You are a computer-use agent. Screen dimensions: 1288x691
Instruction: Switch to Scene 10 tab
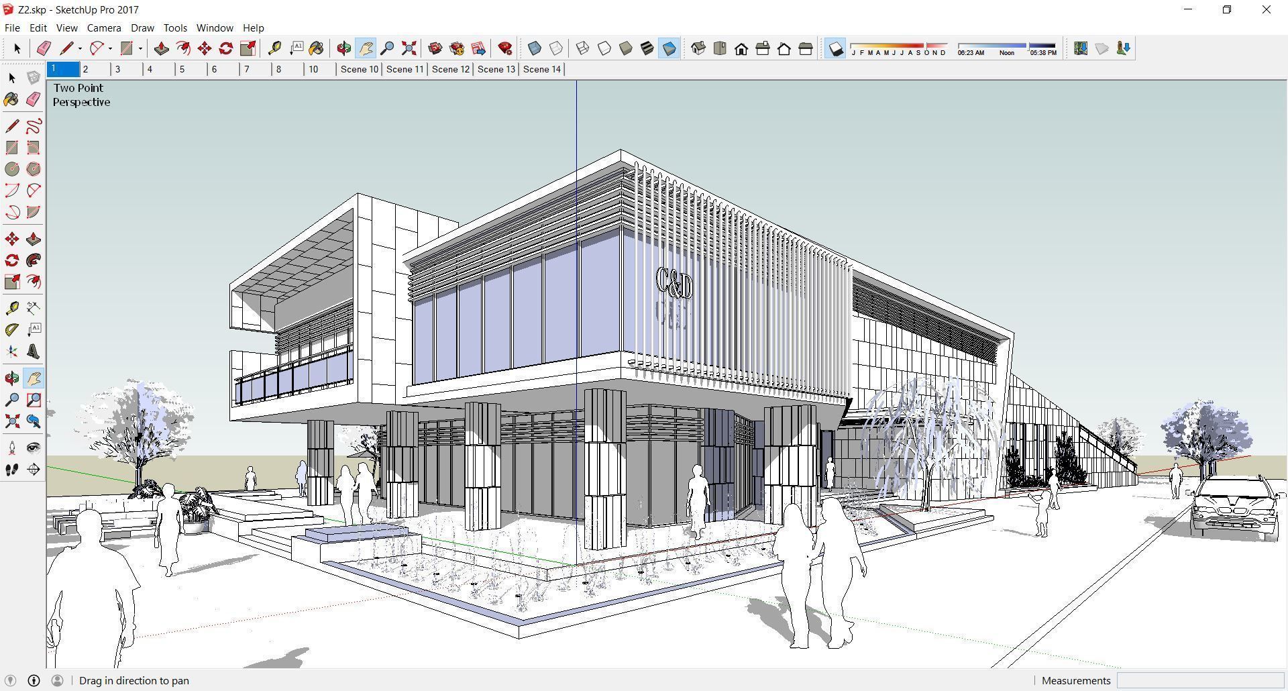coord(359,69)
